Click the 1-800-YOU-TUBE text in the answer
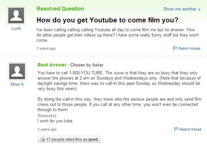207x147 pixels. [x=86, y=73]
